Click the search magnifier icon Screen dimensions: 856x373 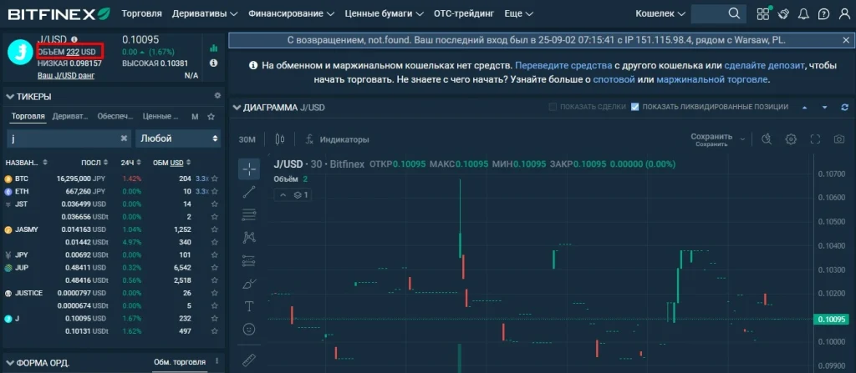pos(734,13)
